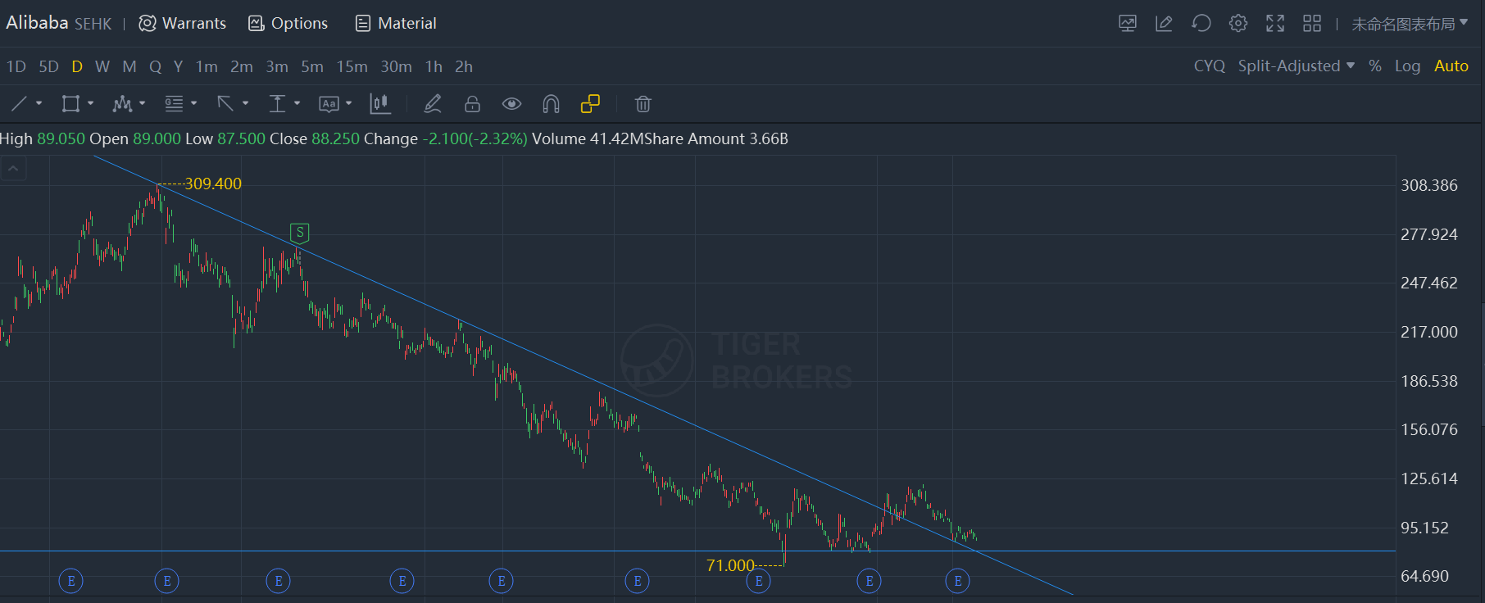1485x603 pixels.
Task: Open the chart edit pencil icon
Action: point(1164,24)
